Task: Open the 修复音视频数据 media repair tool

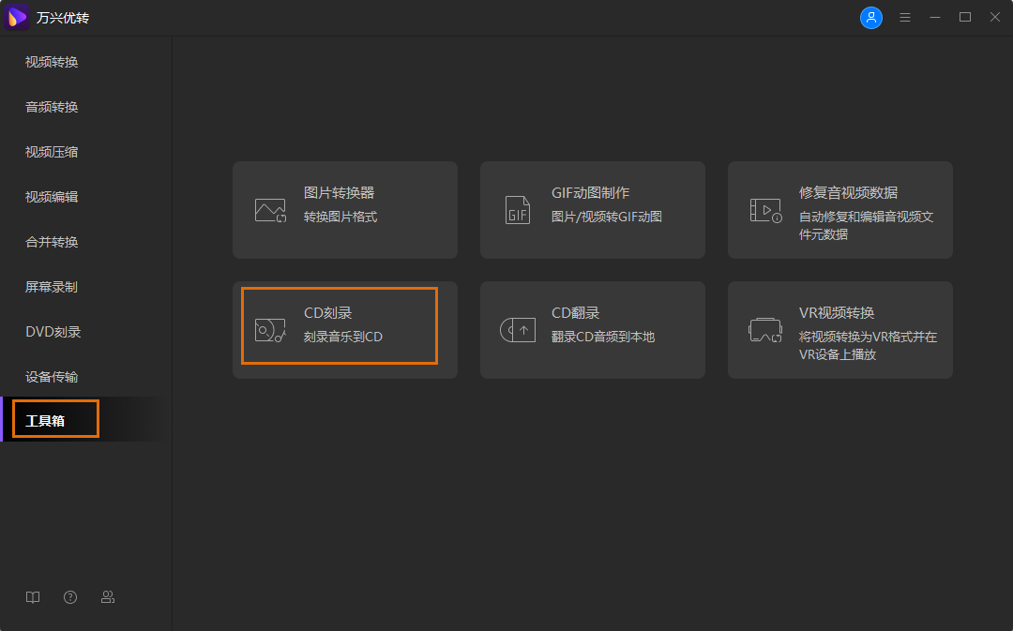Action: pyautogui.click(x=839, y=209)
